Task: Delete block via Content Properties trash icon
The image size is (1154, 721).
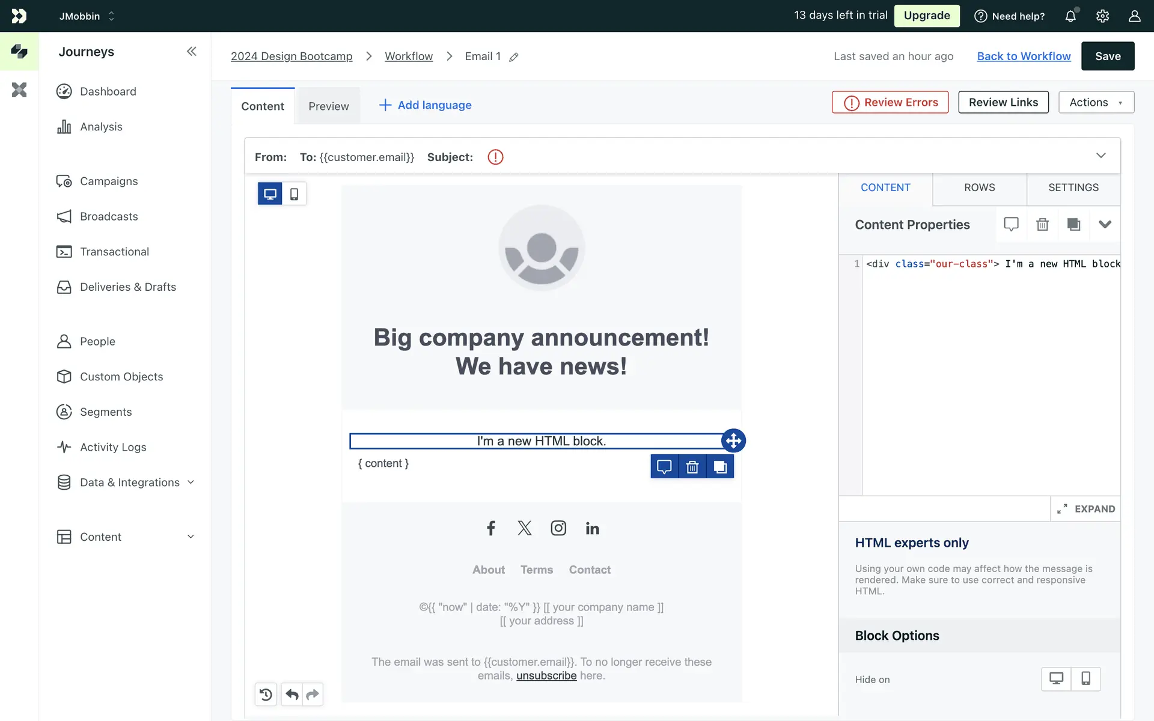Action: coord(1042,225)
